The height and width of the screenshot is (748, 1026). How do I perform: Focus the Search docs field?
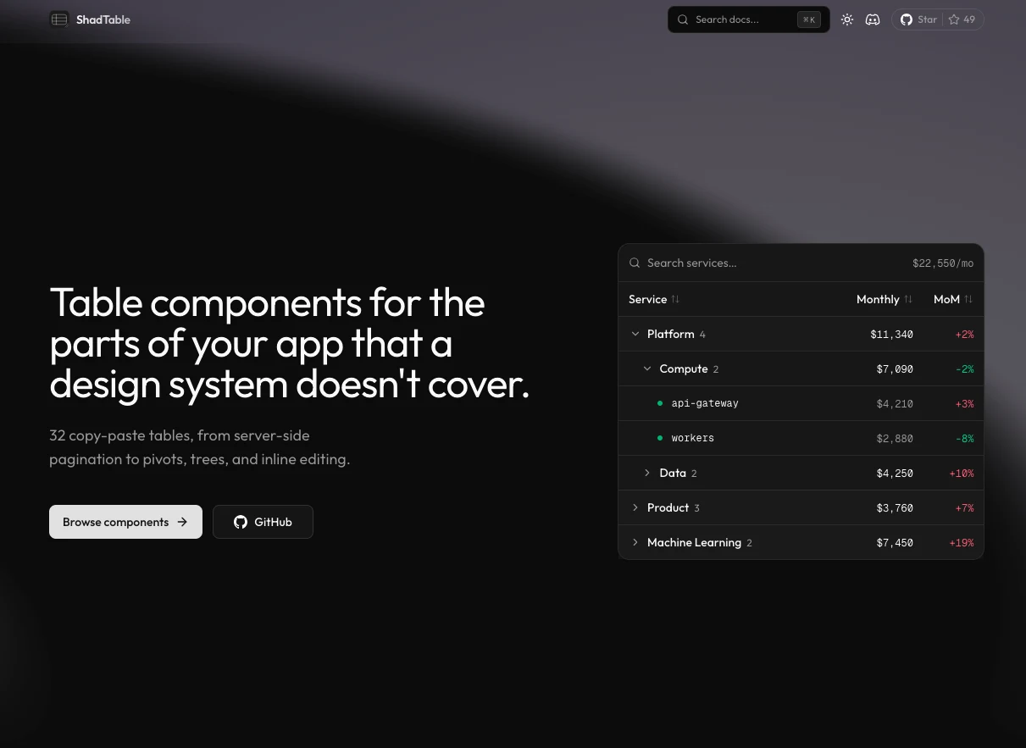(748, 19)
